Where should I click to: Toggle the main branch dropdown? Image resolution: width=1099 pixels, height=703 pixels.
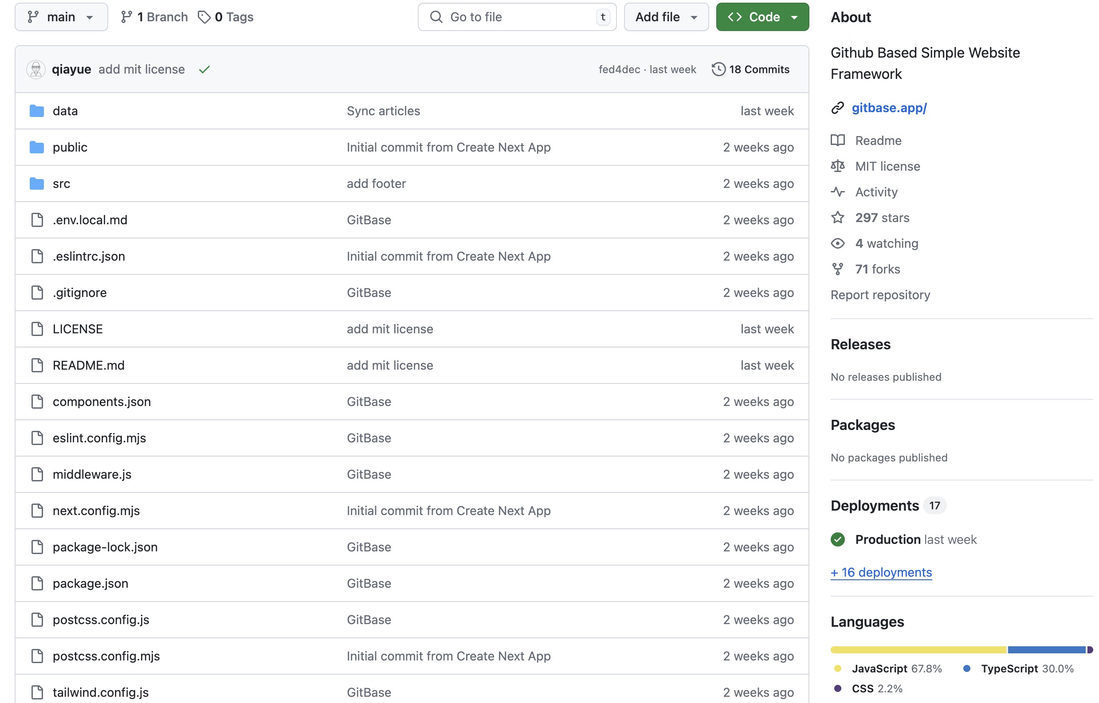pyautogui.click(x=61, y=16)
